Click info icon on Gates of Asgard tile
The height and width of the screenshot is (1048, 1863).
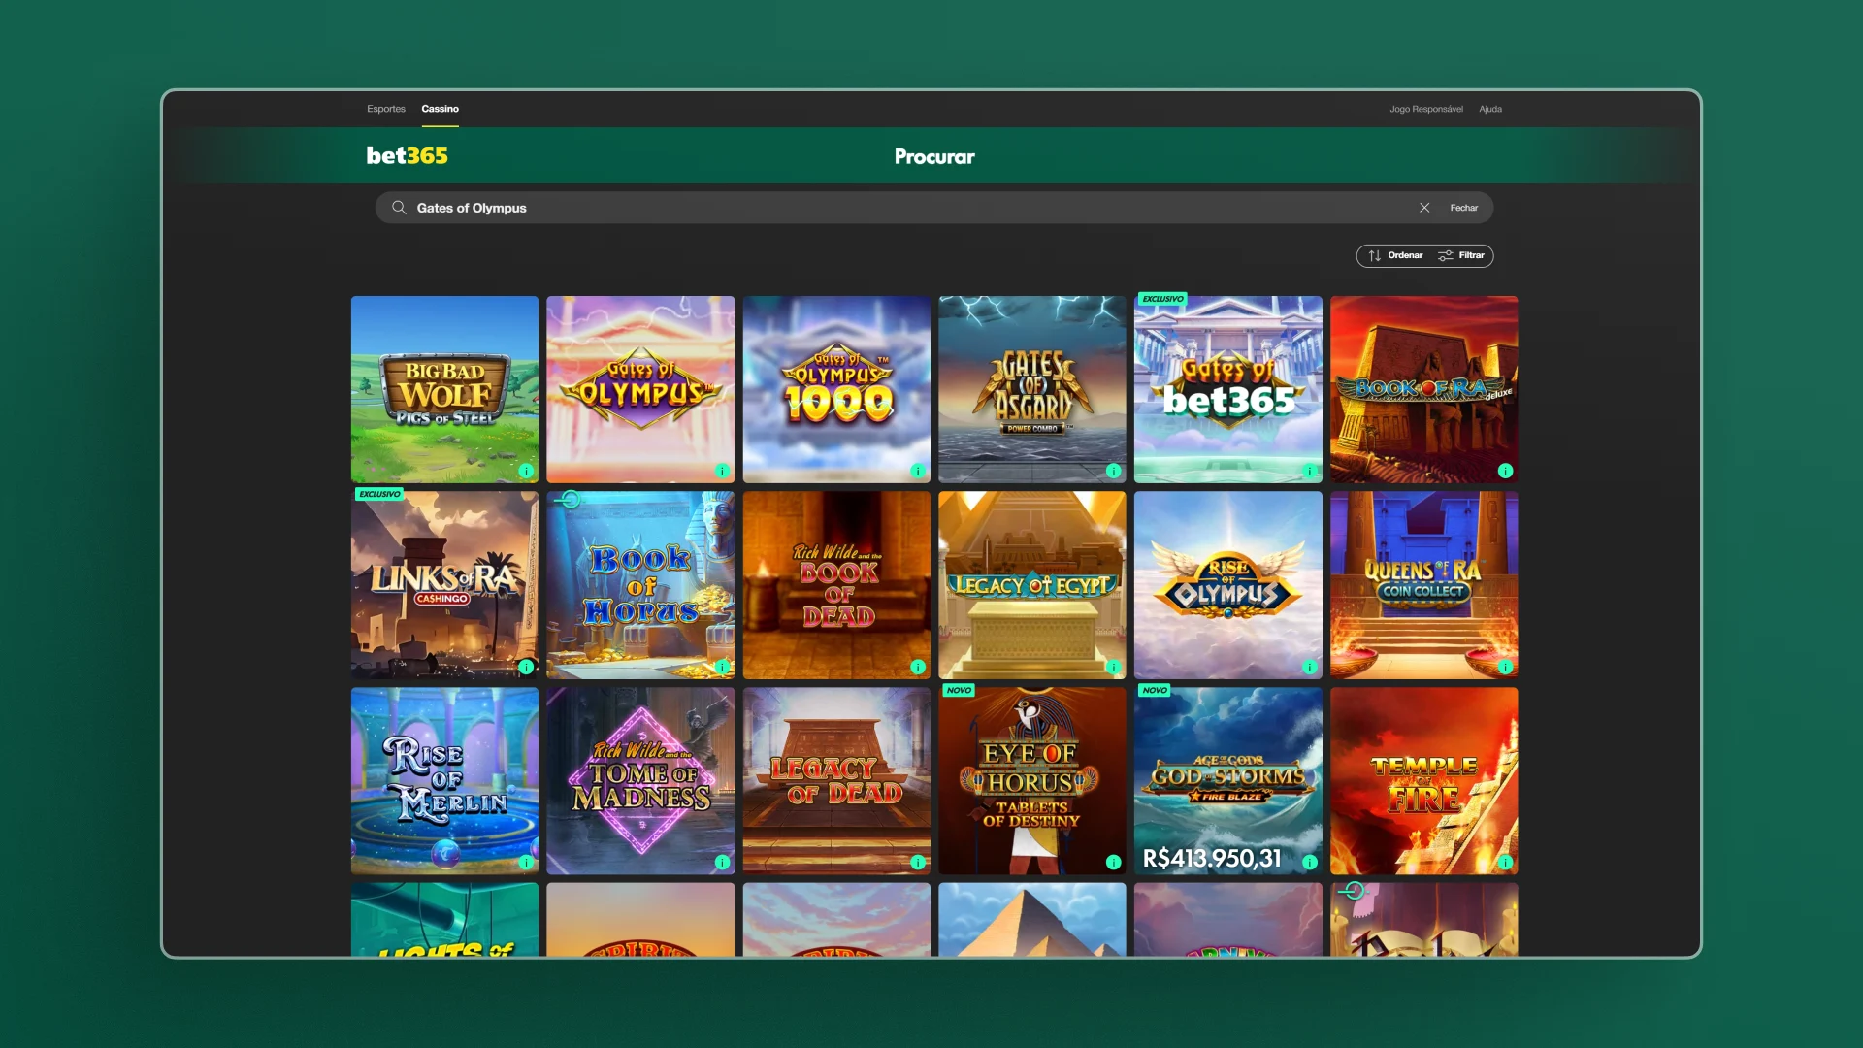1113,471
